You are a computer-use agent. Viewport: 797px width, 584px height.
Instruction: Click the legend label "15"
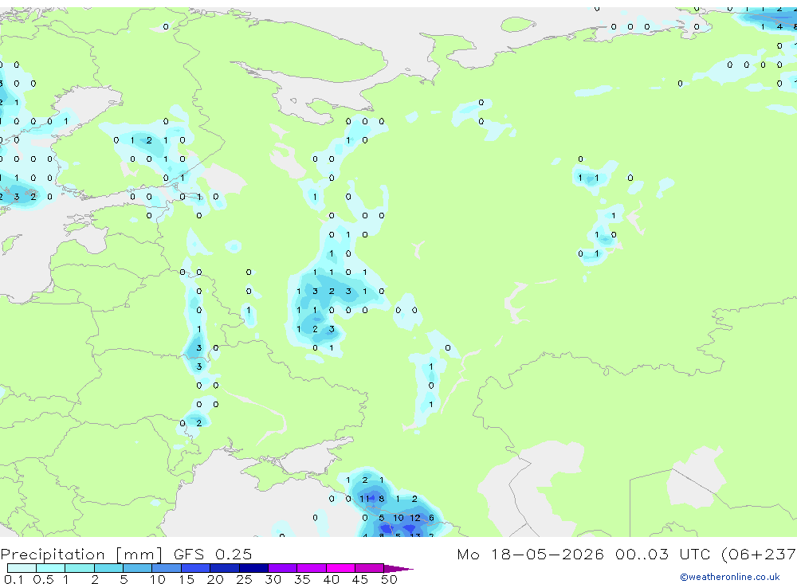point(186,579)
